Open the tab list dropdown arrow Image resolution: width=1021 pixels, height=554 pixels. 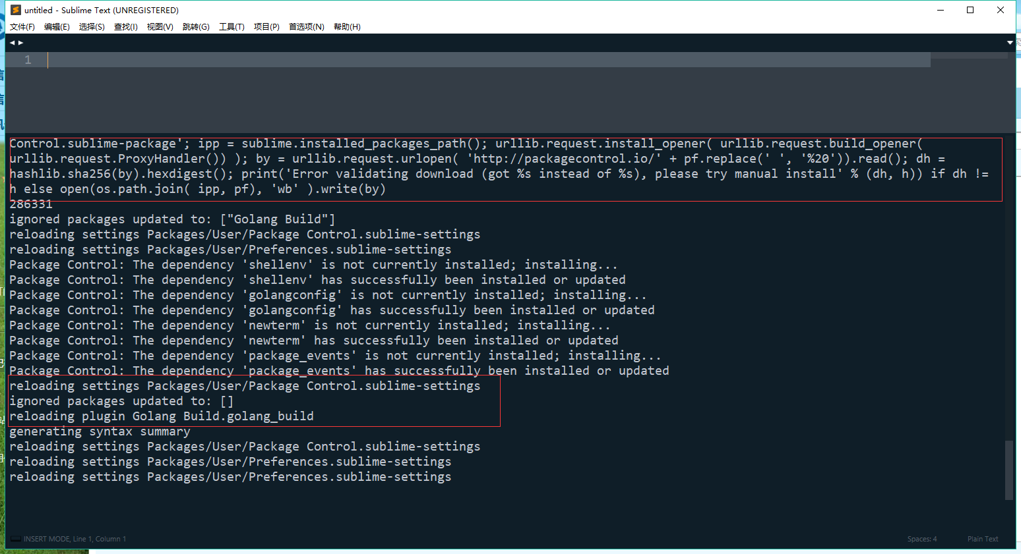[1010, 43]
